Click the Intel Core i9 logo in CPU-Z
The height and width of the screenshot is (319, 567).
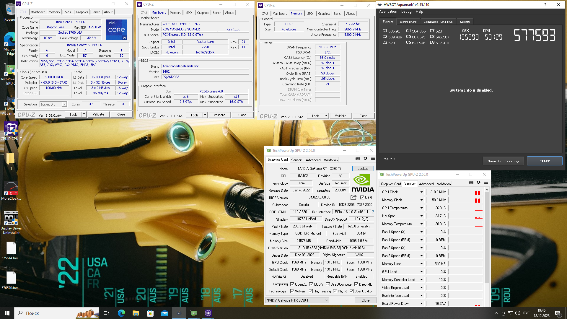point(117,30)
